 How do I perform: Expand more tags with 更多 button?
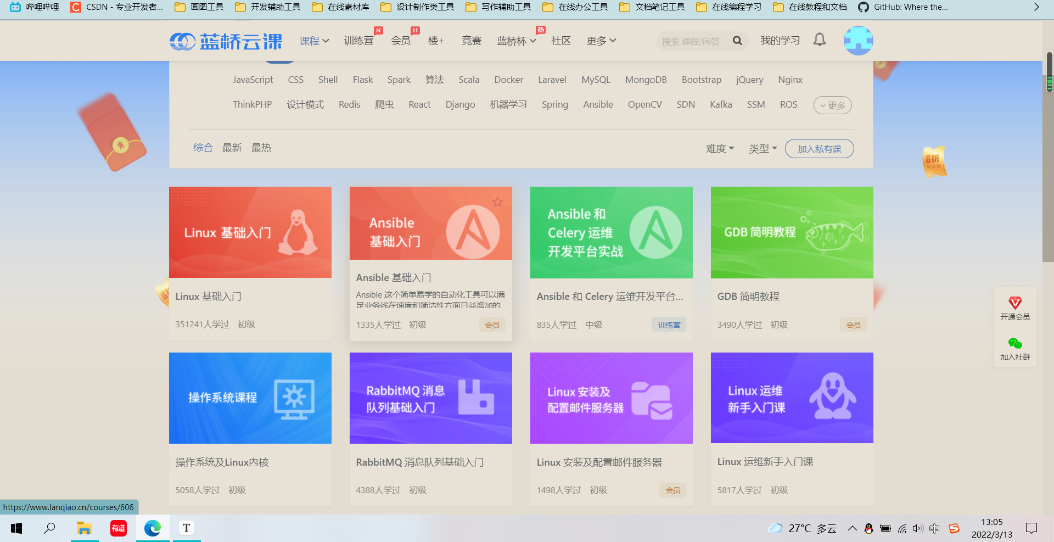(832, 105)
